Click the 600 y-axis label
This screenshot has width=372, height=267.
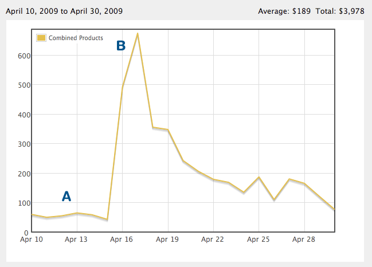tap(24, 56)
